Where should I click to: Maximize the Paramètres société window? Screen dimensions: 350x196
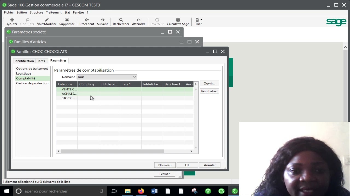click(x=170, y=32)
